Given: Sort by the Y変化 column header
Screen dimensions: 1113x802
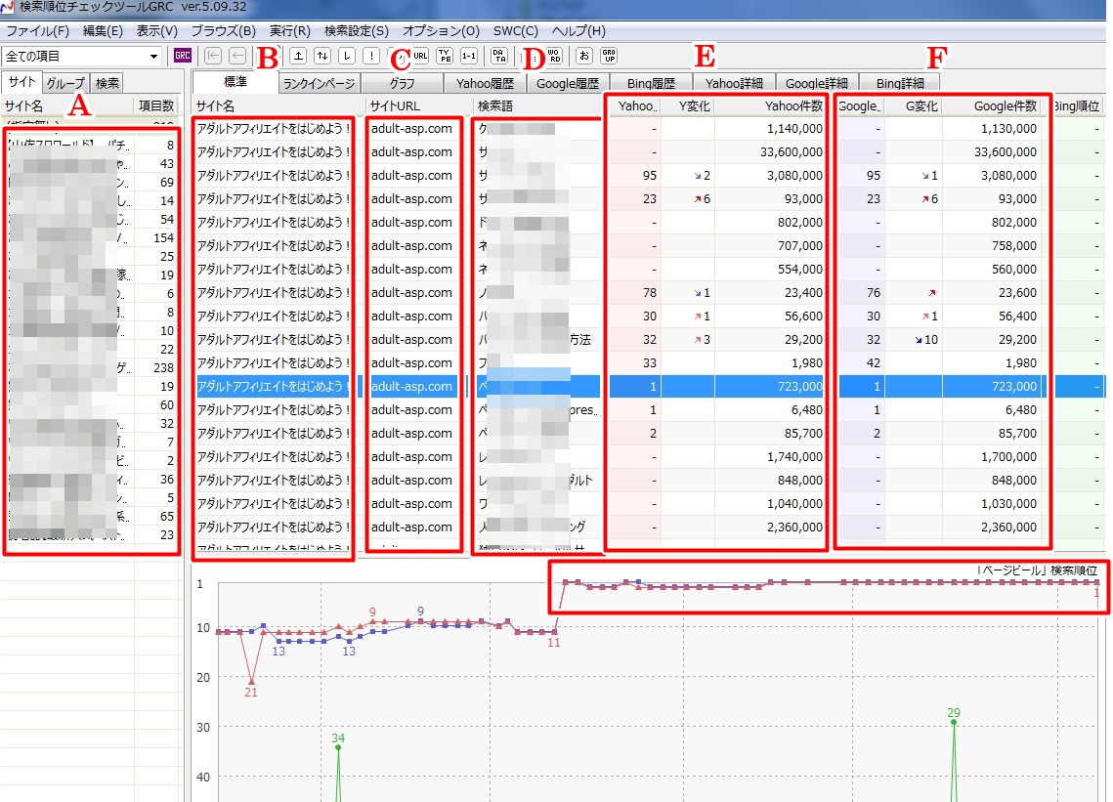Looking at the screenshot, I should pyautogui.click(x=689, y=106).
